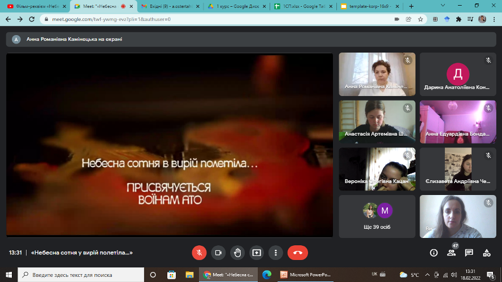The image size is (502, 282).
Task: Close the Gmail 'Вхідні' tab
Action: pyautogui.click(x=197, y=6)
